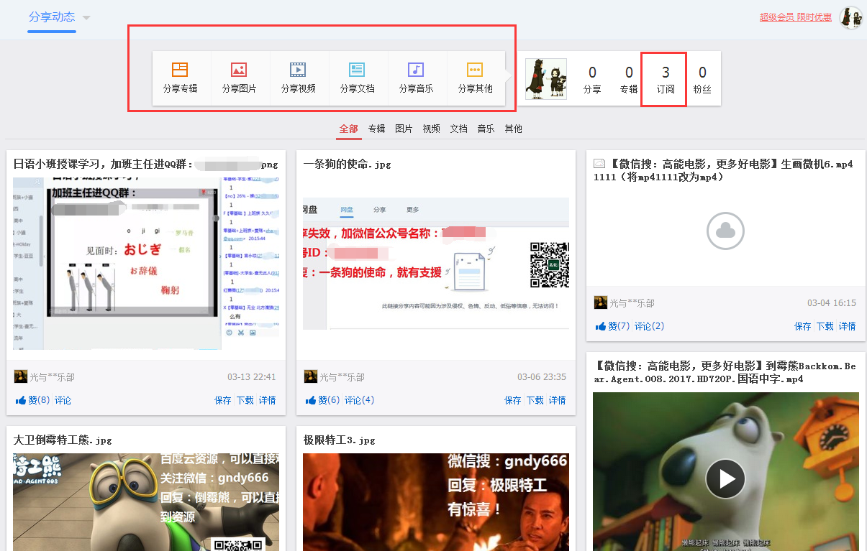This screenshot has width=867, height=551.
Task: Play the Backkom bear video
Action: pos(725,478)
